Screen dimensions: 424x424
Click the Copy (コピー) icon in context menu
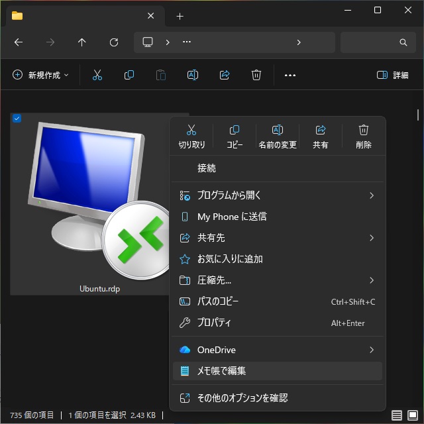tap(235, 136)
